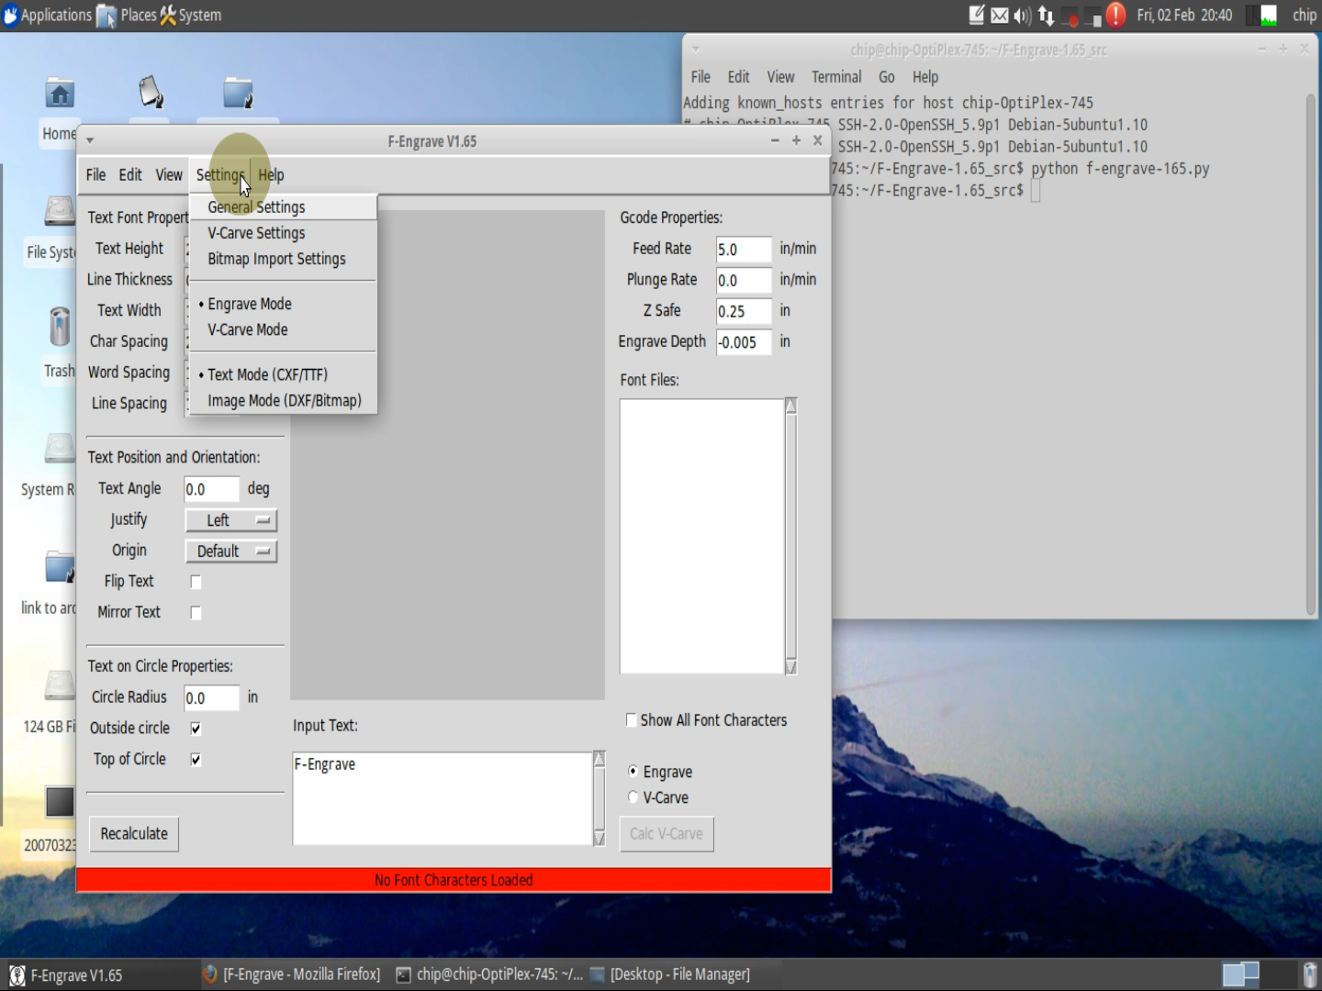Select General Settings from the Settings menu
Screen dimensions: 1322x991
click(x=256, y=206)
